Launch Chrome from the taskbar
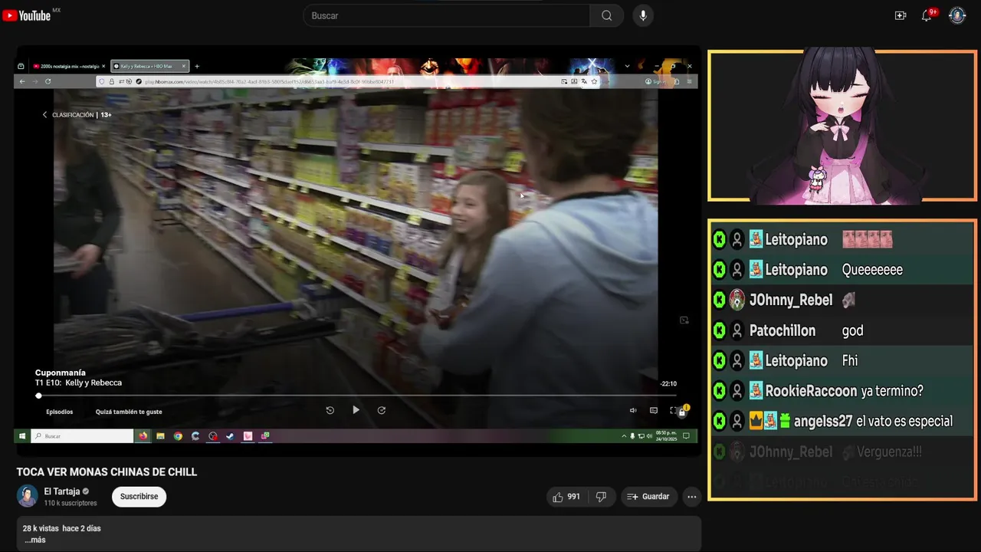Screen dimensions: 981x552 (178, 435)
